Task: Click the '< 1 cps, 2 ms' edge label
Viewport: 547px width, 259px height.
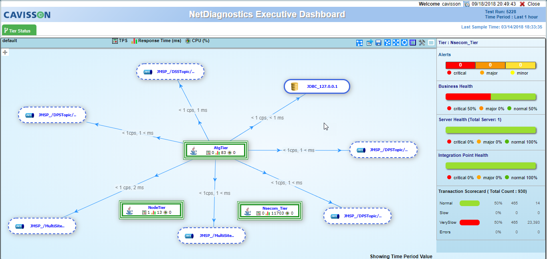Action: [129, 187]
